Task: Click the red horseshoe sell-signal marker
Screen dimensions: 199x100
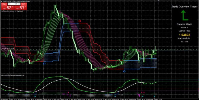Action: click(x=80, y=21)
